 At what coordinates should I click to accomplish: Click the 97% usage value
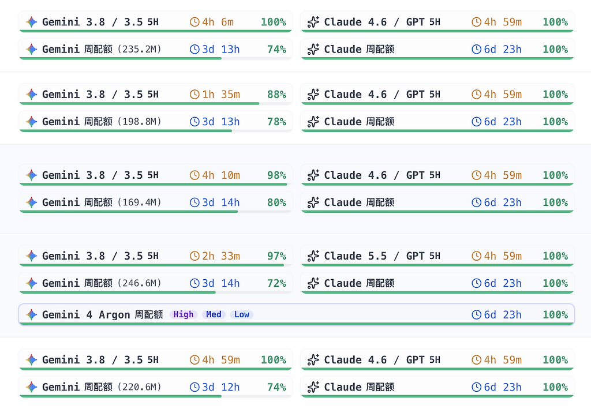276,256
